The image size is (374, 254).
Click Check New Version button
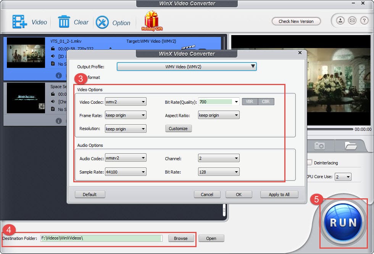tap(296, 21)
